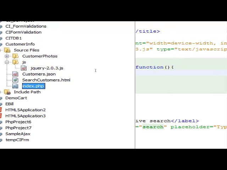
Task: Select the HTML5Application3 project name
Action: [x=26, y=116]
